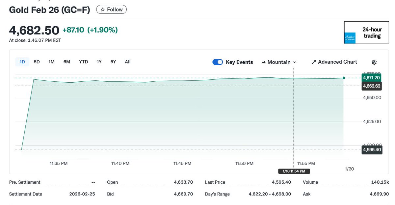395x205 pixels.
Task: Click the Ask value 4,669.90
Action: coord(380,194)
